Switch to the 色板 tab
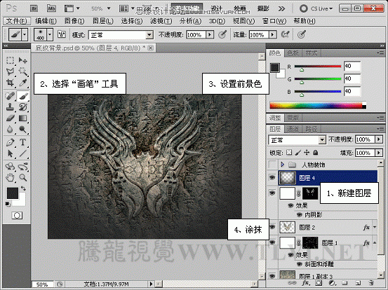The height and width of the screenshot is (290, 388). [293, 53]
